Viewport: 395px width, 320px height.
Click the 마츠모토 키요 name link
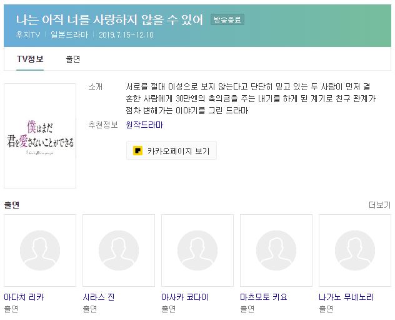coord(264,297)
